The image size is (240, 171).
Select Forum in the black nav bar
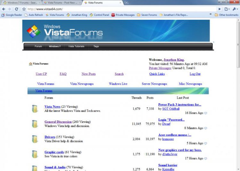tap(38, 46)
